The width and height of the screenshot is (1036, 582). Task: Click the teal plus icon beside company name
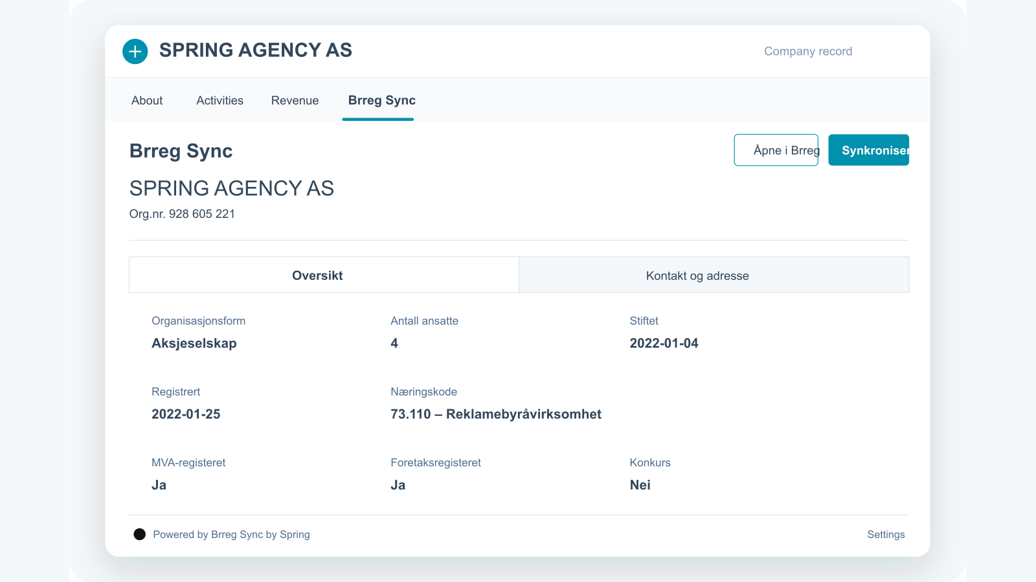coord(135,51)
